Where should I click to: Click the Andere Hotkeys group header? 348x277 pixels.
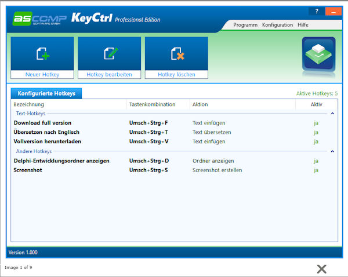tap(34, 151)
